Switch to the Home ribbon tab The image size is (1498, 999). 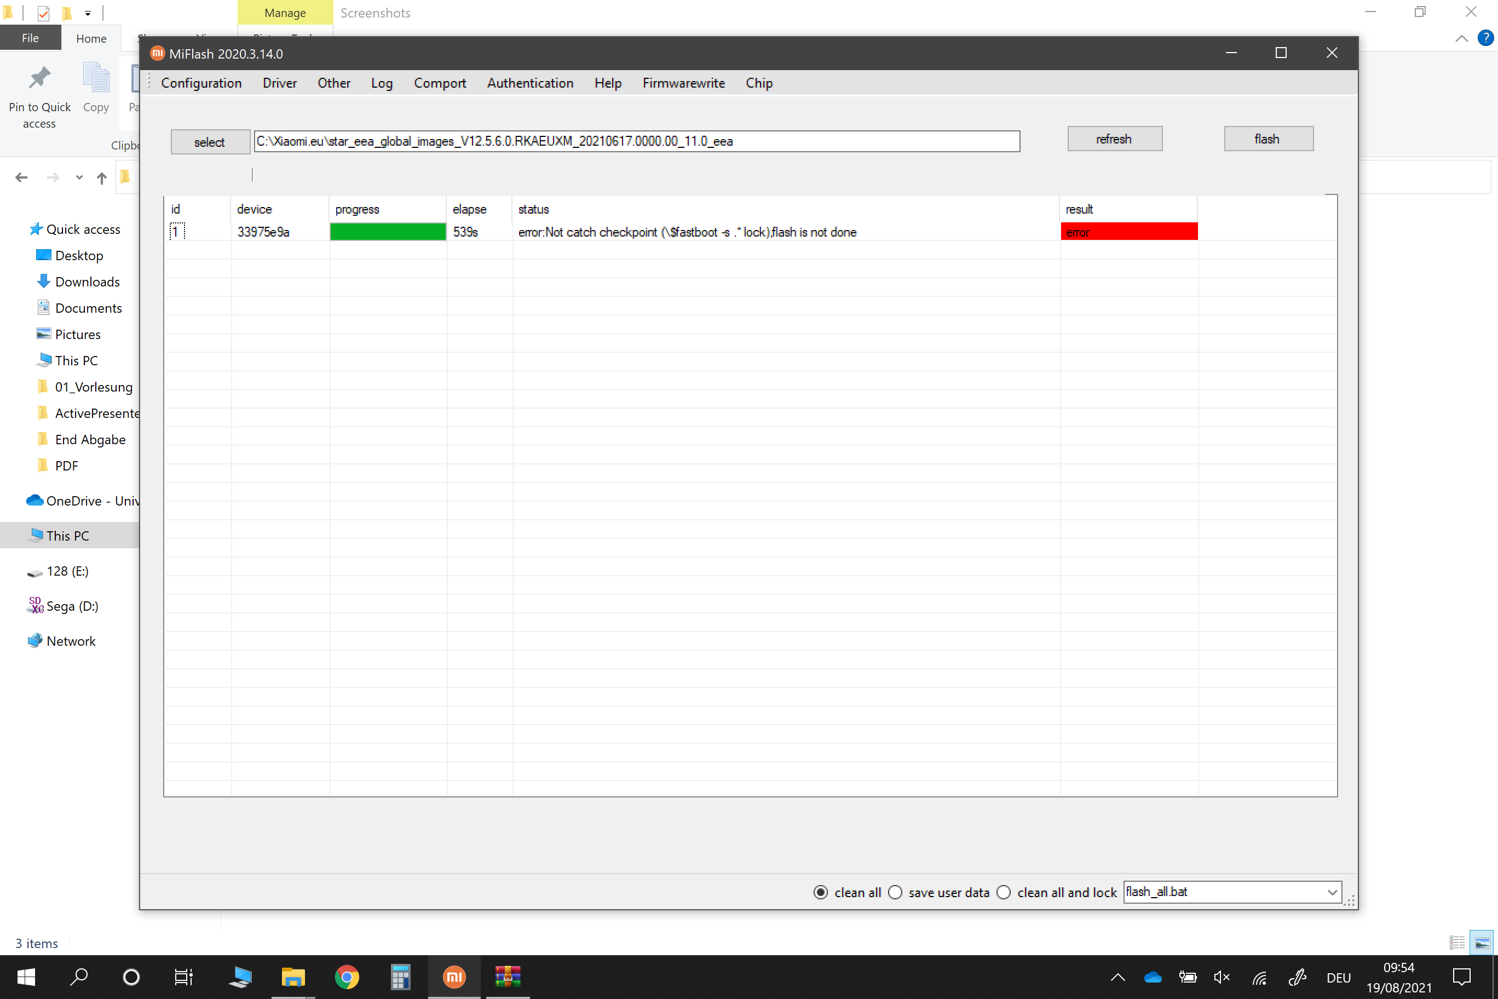[x=91, y=38]
